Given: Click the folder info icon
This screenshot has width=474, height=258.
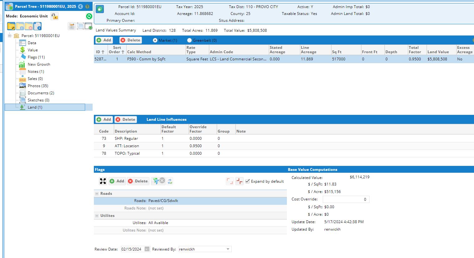Looking at the screenshot, I should pyautogui.click(x=20, y=26).
